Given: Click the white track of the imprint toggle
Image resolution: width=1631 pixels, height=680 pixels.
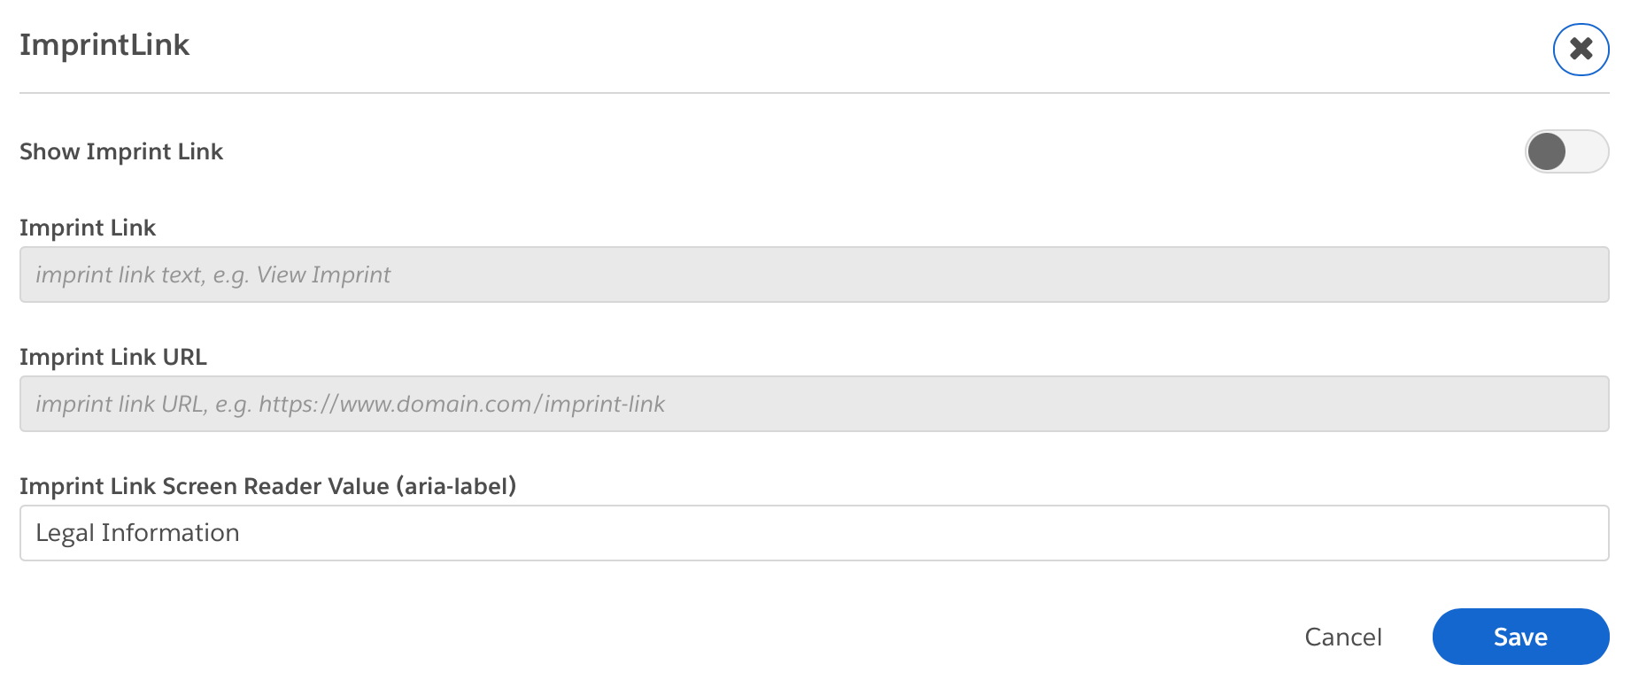Looking at the screenshot, I should [1588, 151].
